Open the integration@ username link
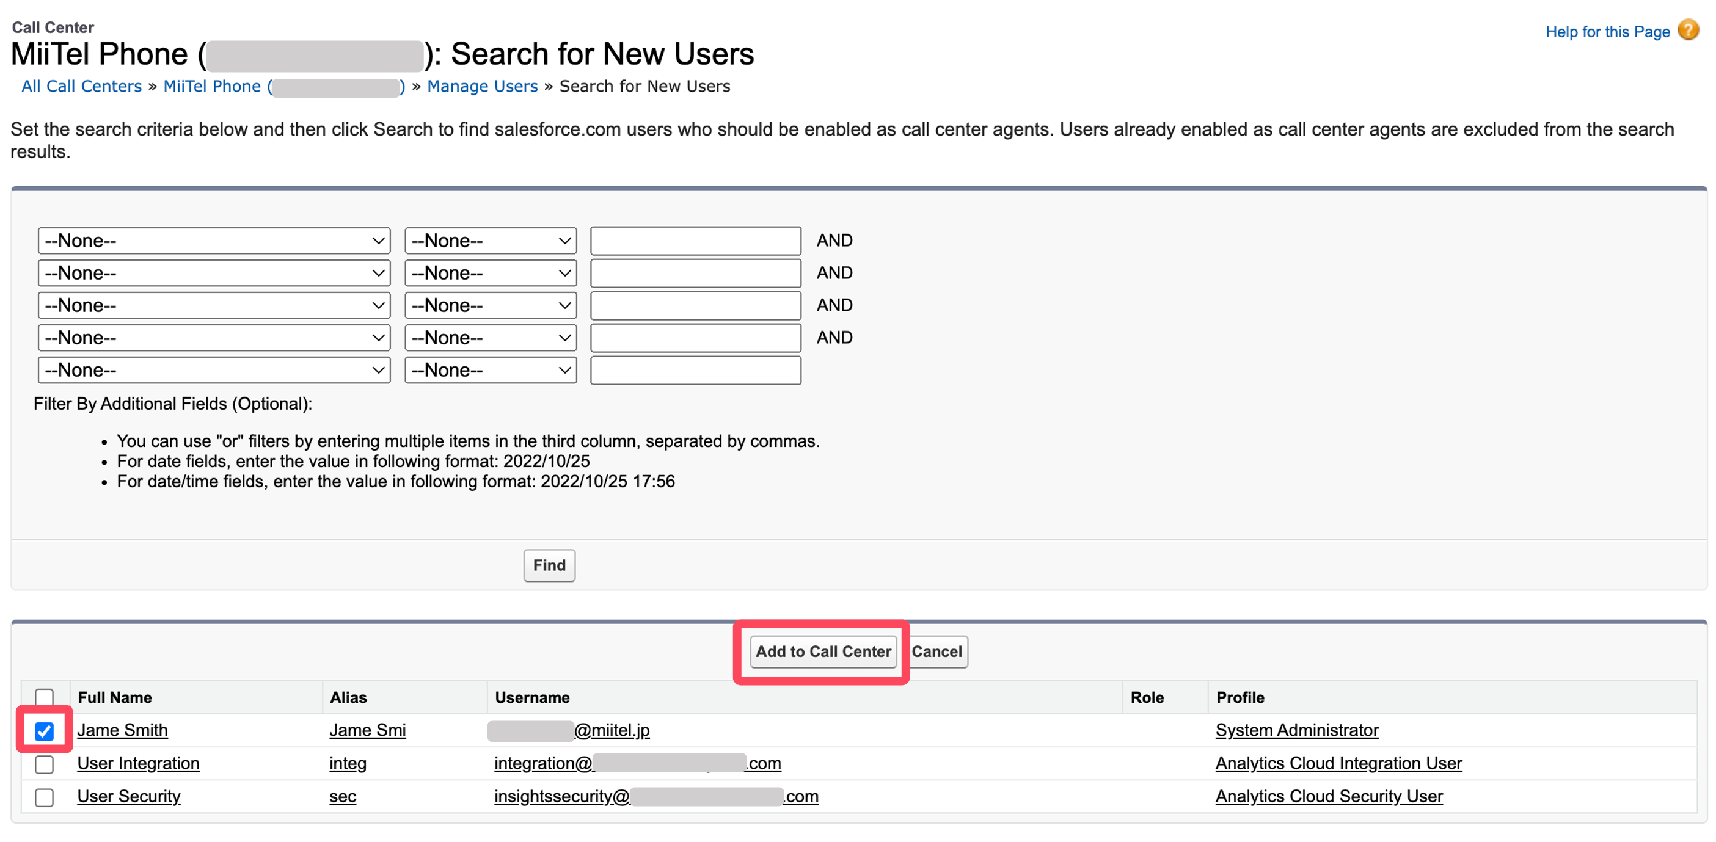Screen dimensions: 1716x842 [x=638, y=763]
